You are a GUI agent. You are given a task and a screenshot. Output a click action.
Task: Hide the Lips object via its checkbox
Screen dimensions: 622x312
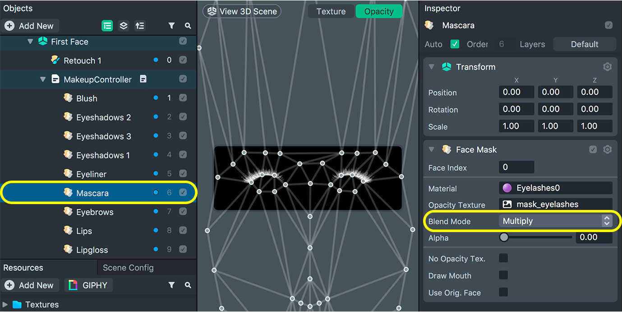[x=183, y=231]
